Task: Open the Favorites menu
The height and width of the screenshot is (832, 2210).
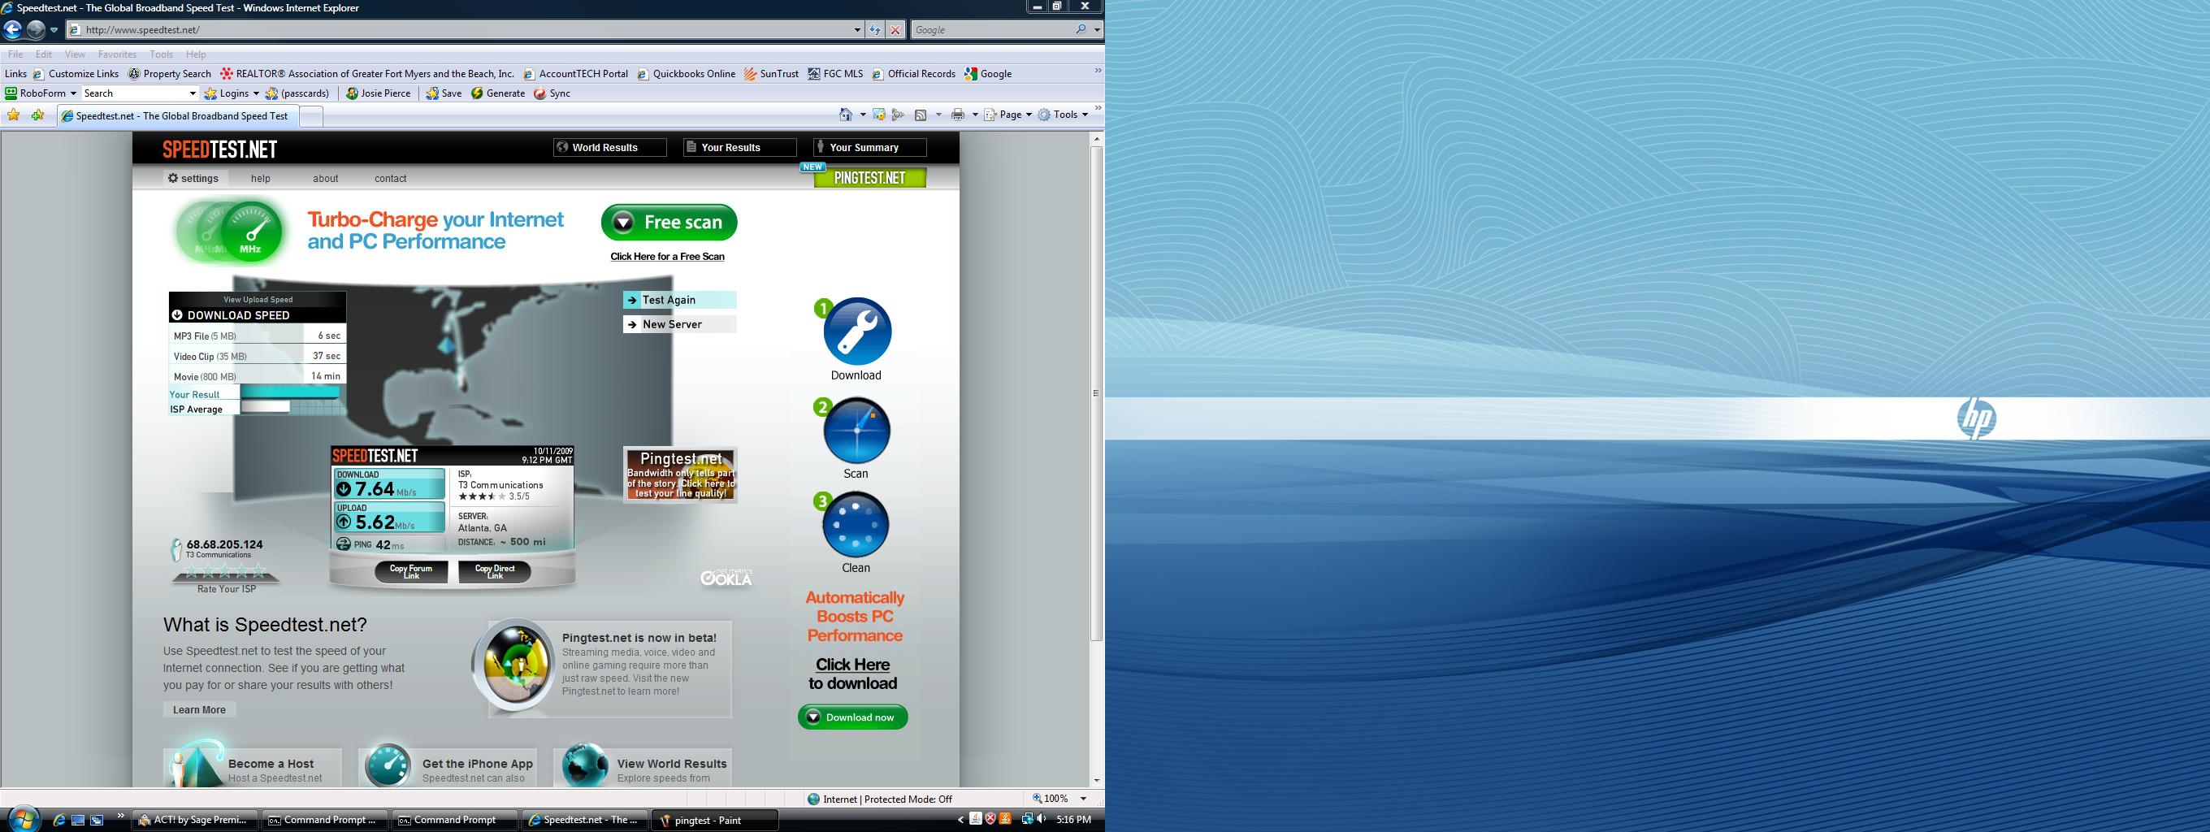Action: (x=117, y=54)
